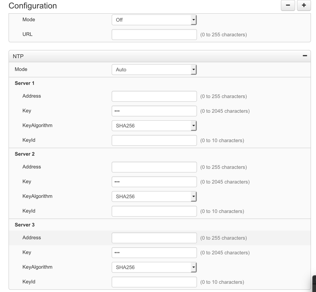Click the Server 1 Key field

tap(154, 111)
